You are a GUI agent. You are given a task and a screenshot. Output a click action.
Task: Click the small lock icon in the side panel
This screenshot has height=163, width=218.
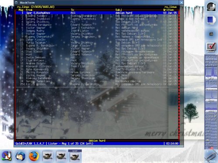pos(211,34)
